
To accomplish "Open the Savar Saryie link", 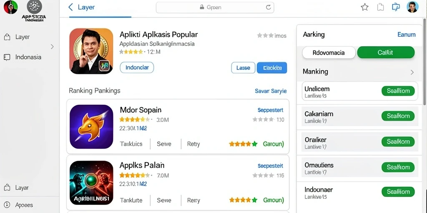I will click(271, 91).
